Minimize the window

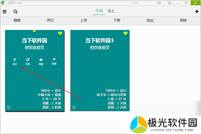pos(178,3)
